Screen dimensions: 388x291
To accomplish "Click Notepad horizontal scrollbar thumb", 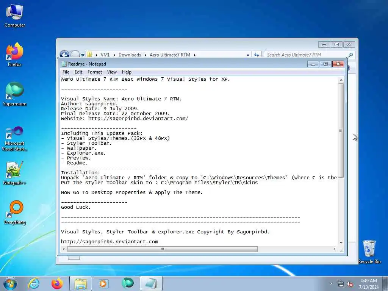I will point(162,249).
